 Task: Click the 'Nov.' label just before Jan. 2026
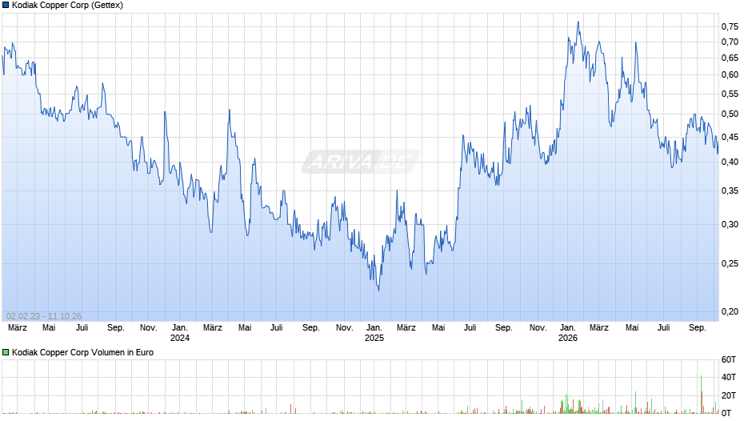point(538,328)
